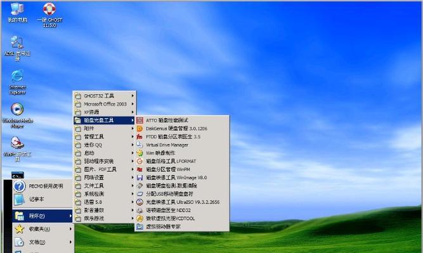Expand the 迷你 QQ submenu arrow
The image size is (423, 253).
(133, 145)
